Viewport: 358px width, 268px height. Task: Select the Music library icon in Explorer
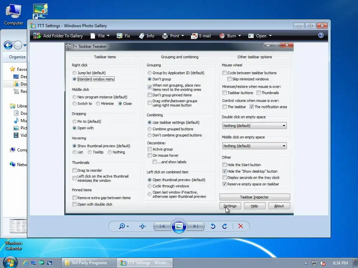coord(16,120)
